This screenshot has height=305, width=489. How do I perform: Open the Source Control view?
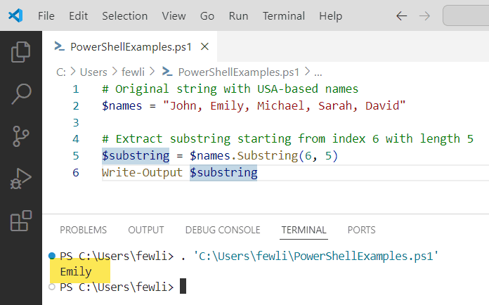(x=21, y=136)
